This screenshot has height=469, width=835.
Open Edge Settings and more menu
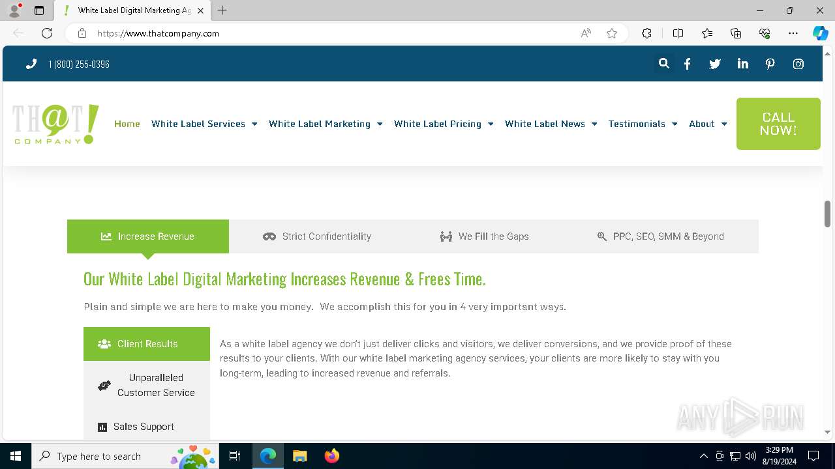coord(793,33)
